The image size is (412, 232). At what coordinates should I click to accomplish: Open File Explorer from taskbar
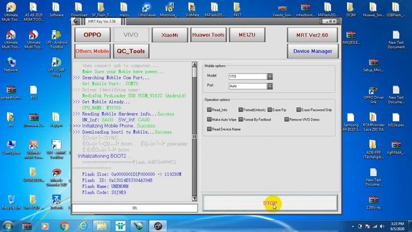(x=102, y=226)
